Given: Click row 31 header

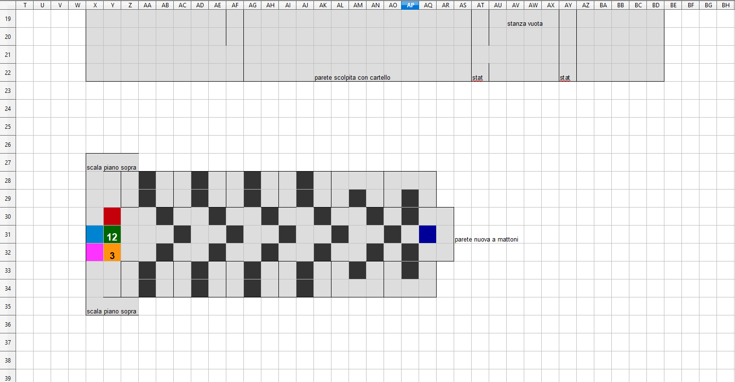Looking at the screenshot, I should click(x=8, y=234).
